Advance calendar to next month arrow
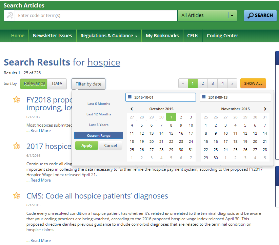Screen dimensions: 279x245 tap(265, 109)
